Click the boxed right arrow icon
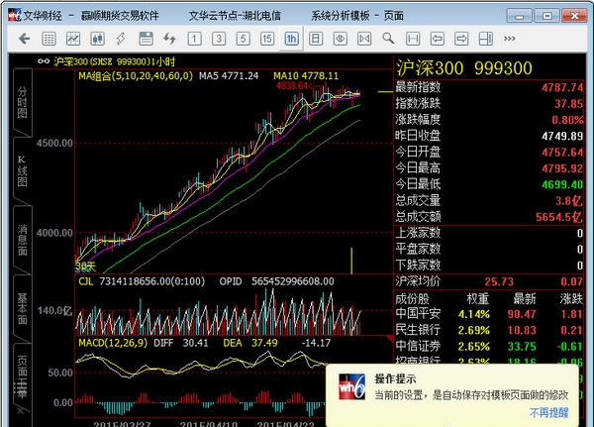 pyautogui.click(x=461, y=39)
